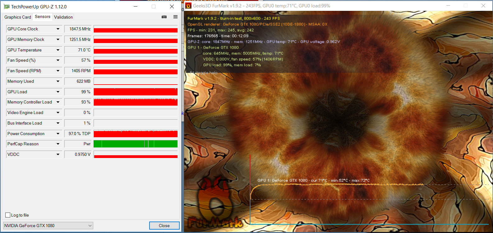
Task: Open the Fan Speed (%) dropdown arrow
Action: tap(58, 60)
